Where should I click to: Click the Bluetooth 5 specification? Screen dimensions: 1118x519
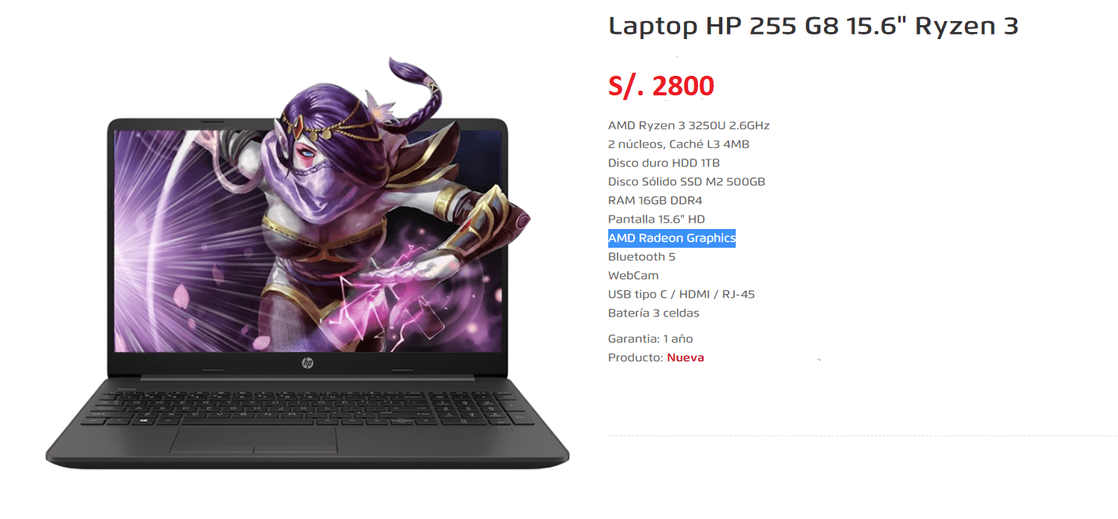(642, 256)
